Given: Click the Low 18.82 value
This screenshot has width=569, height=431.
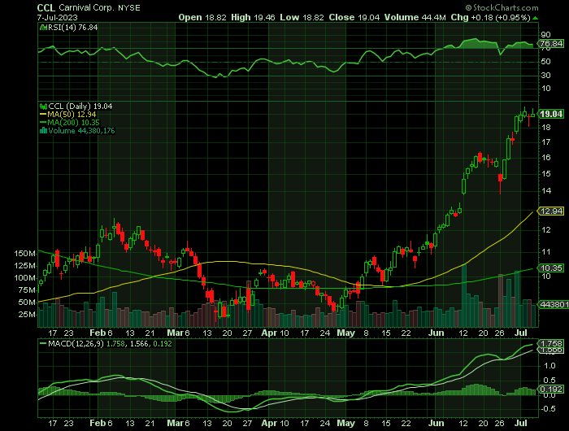Looking at the screenshot, I should (x=302, y=17).
